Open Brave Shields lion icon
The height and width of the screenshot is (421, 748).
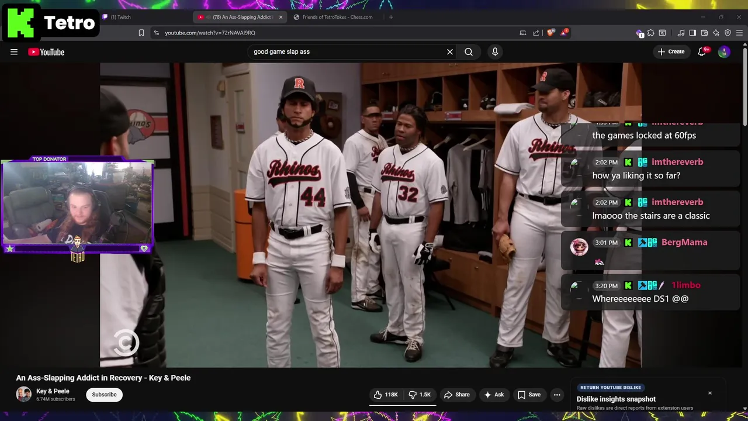(x=550, y=33)
